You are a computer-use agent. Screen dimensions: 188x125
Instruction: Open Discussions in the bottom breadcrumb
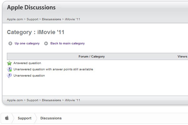(x=51, y=100)
